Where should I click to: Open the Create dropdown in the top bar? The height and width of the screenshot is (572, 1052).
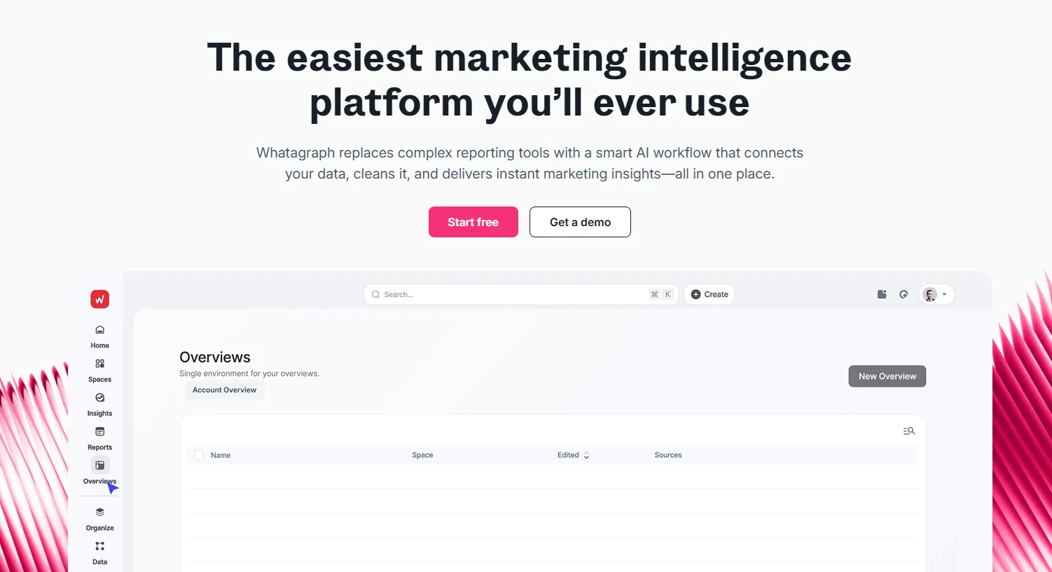(709, 294)
